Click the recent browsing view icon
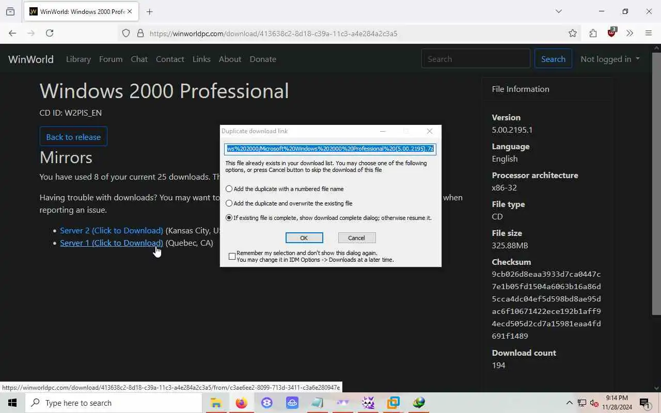The height and width of the screenshot is (413, 661). click(10, 11)
